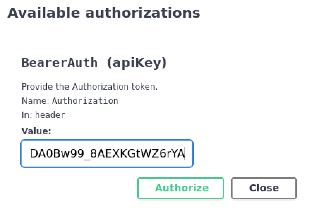The width and height of the screenshot is (331, 208).
Task: Click the '(apiKey)' type text
Action: tap(136, 63)
